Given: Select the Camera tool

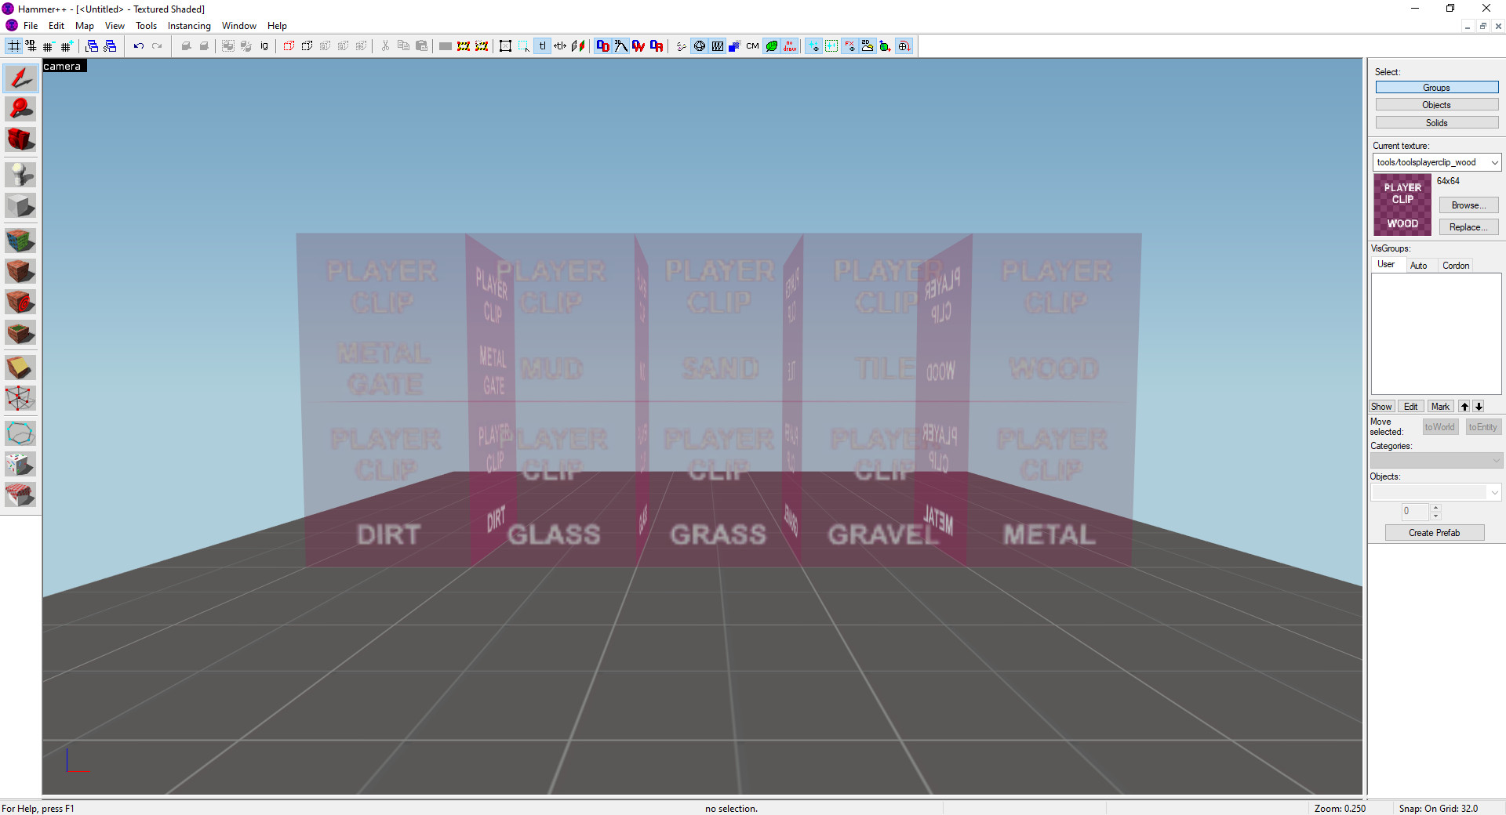Looking at the screenshot, I should pos(20,139).
